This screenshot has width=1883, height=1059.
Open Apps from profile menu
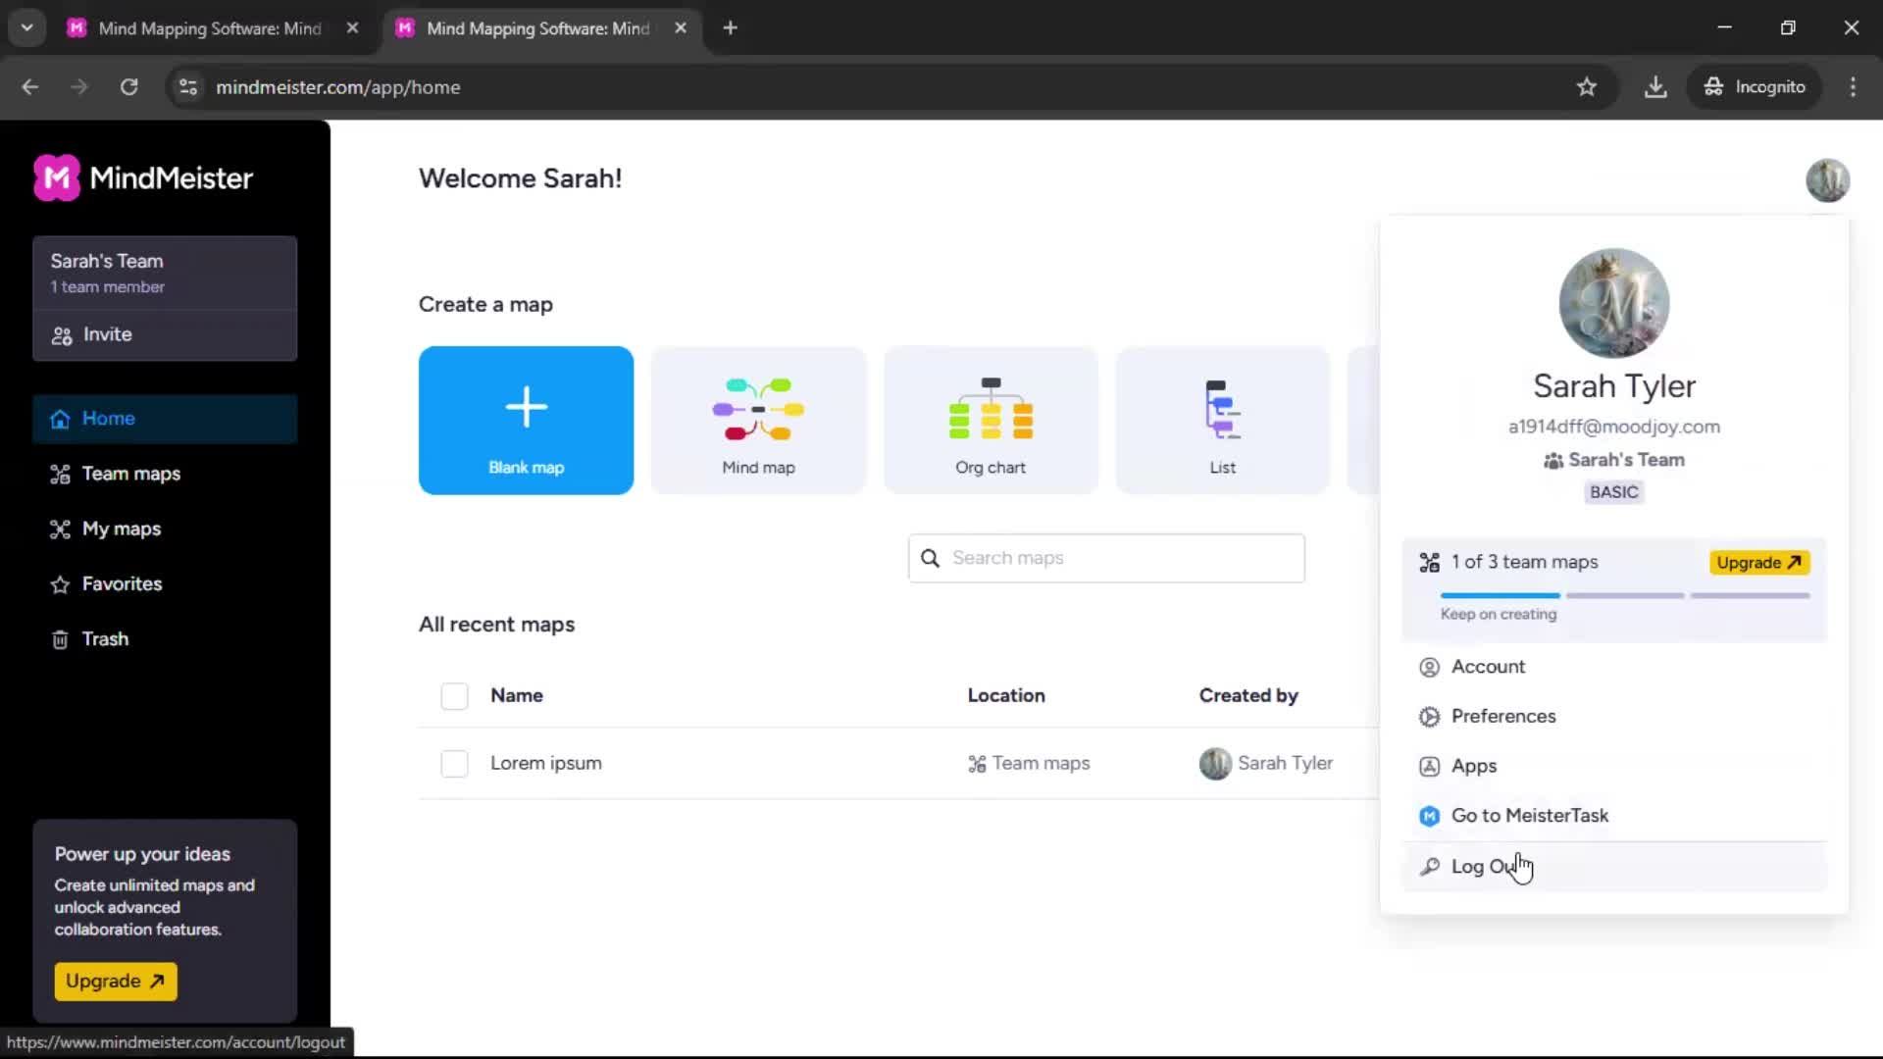click(x=1613, y=766)
